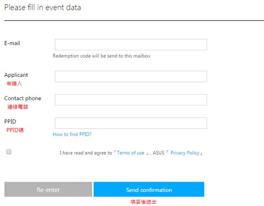Open the Terms of use link
Screen dimensions: 264x206
(131, 153)
